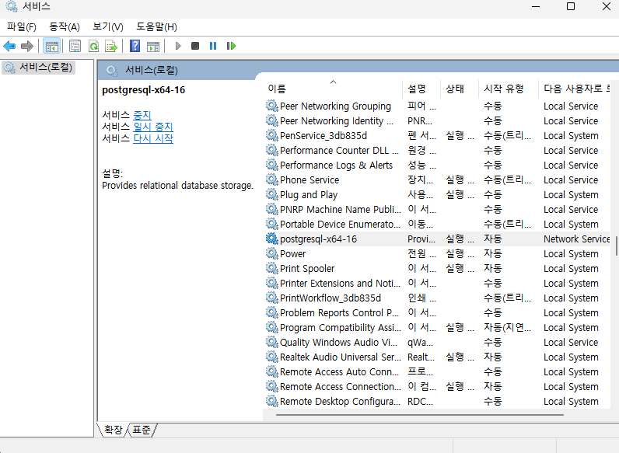
Task: Click the gear icon beside PrintWorkflow_3db835d
Action: [271, 298]
